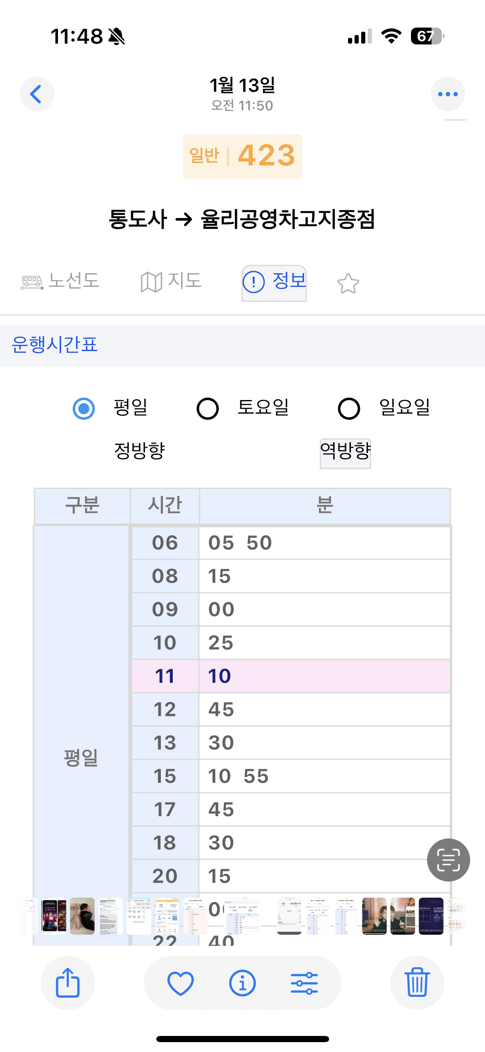Tap the 운행시간표 section header
This screenshot has width=485, height=1052.
coord(55,345)
